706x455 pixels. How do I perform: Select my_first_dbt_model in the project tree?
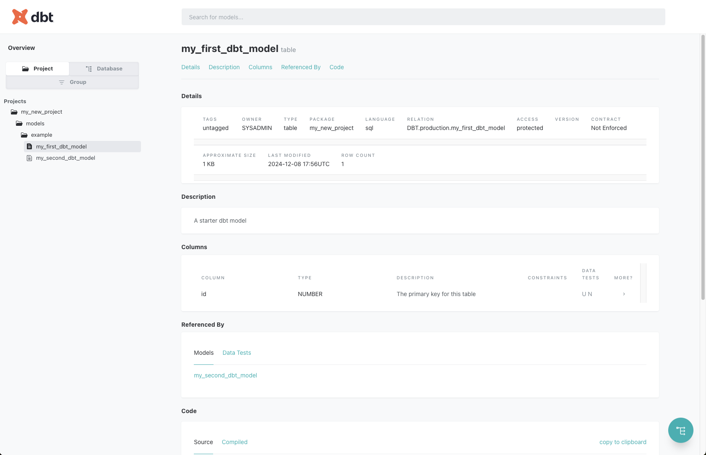coord(83,146)
